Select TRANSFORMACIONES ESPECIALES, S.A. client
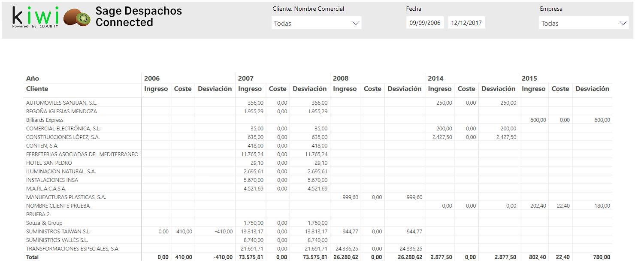Screen dimensions: 635x266 coord(73,249)
